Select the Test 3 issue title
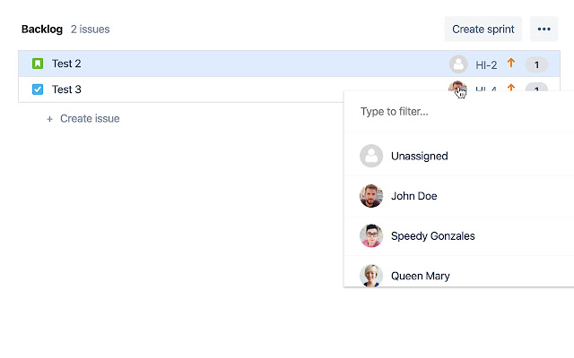The height and width of the screenshot is (358, 574). click(66, 89)
